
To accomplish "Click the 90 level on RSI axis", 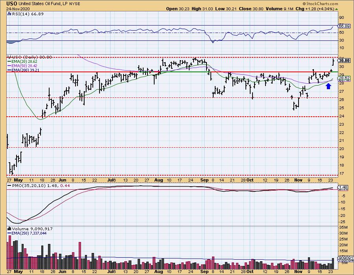I will [x=341, y=18].
